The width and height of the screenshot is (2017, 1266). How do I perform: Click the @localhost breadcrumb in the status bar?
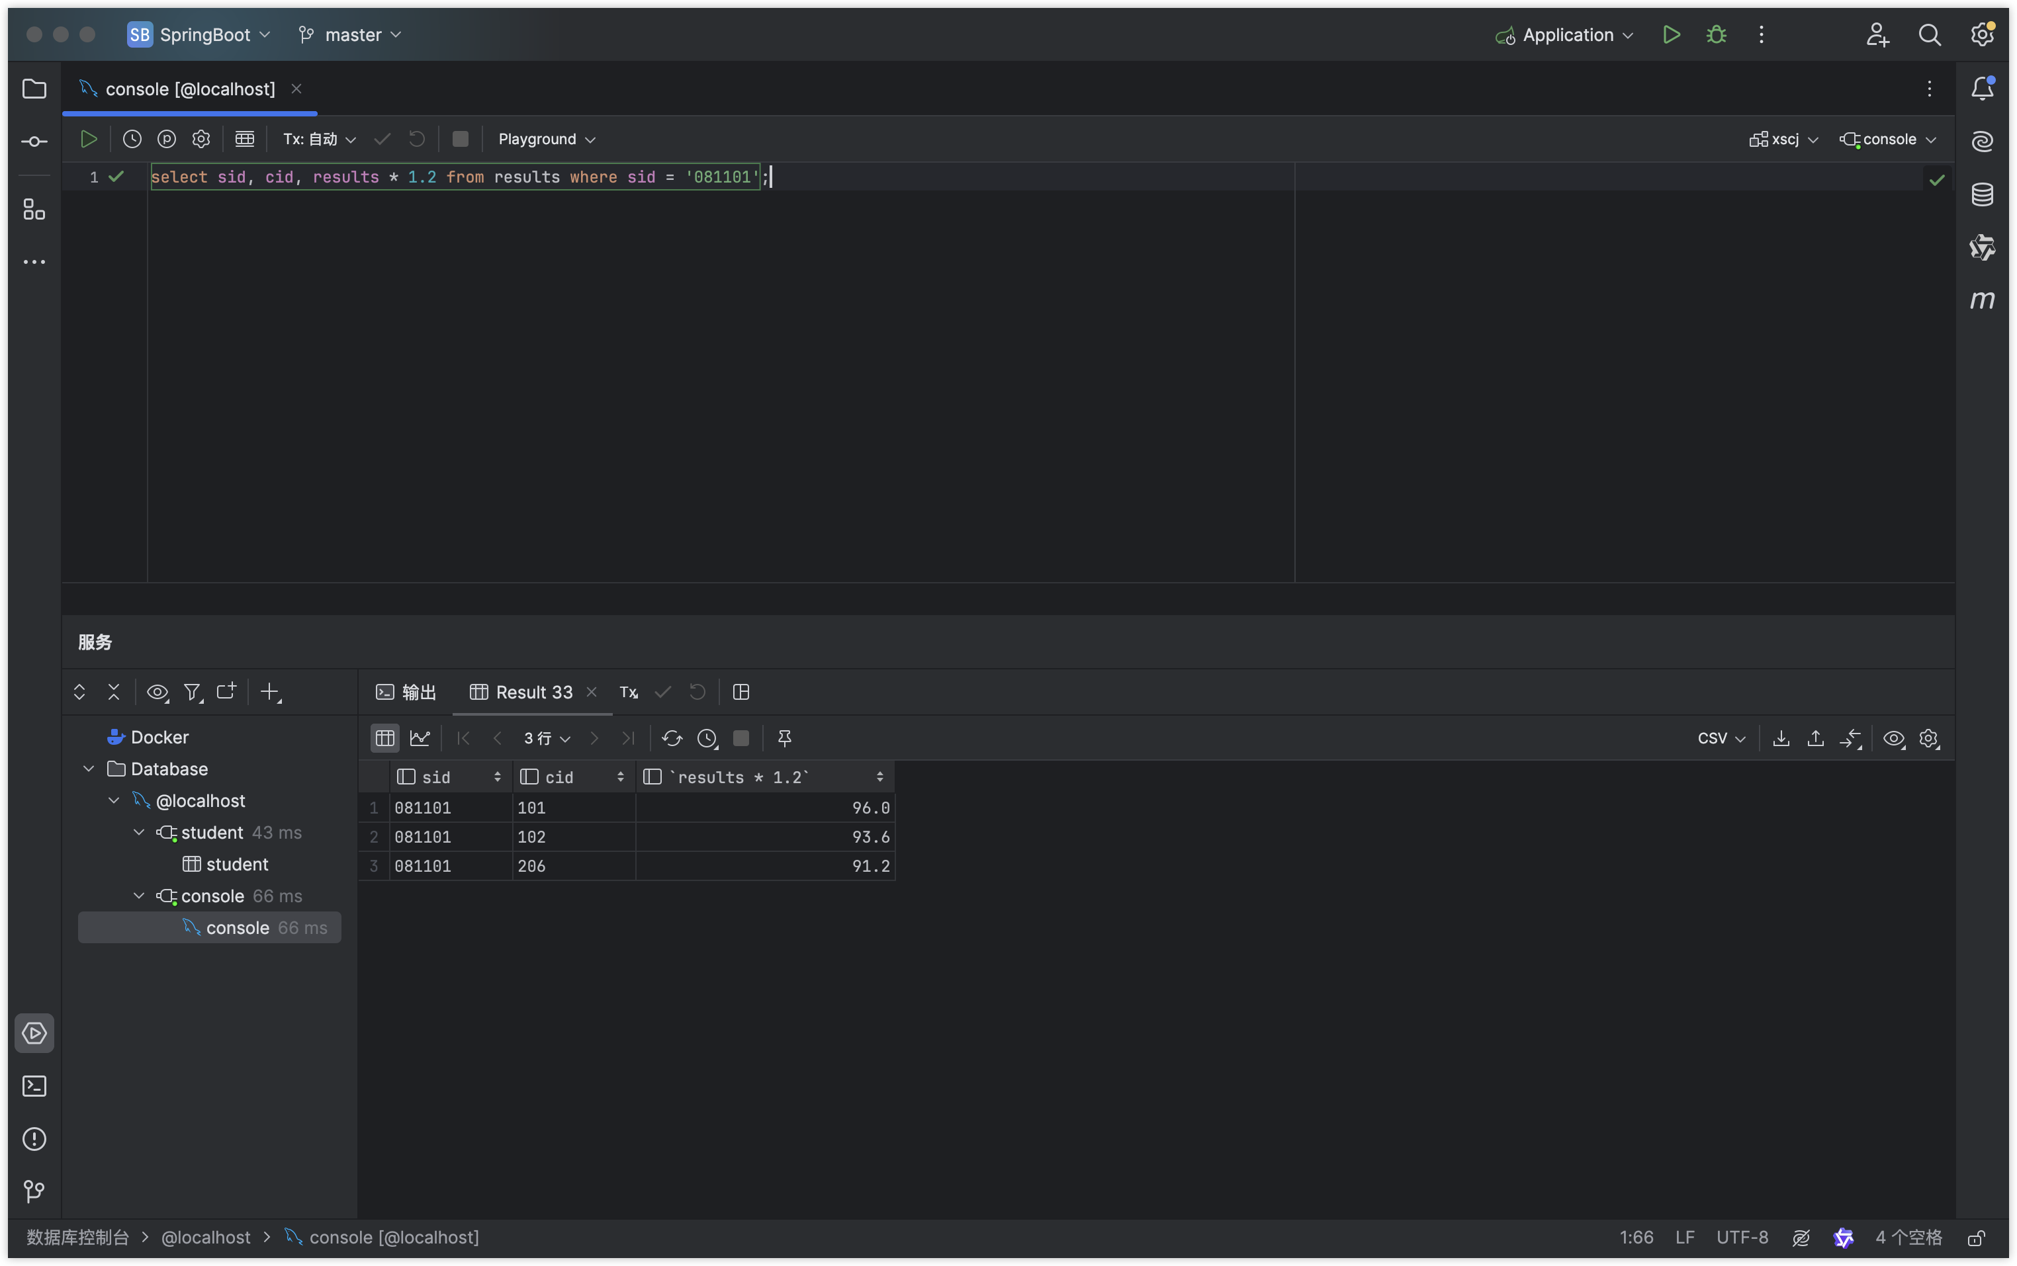click(205, 1237)
